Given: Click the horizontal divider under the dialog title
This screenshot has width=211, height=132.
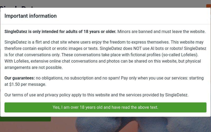Looking at the screenshot, I should point(105,24).
